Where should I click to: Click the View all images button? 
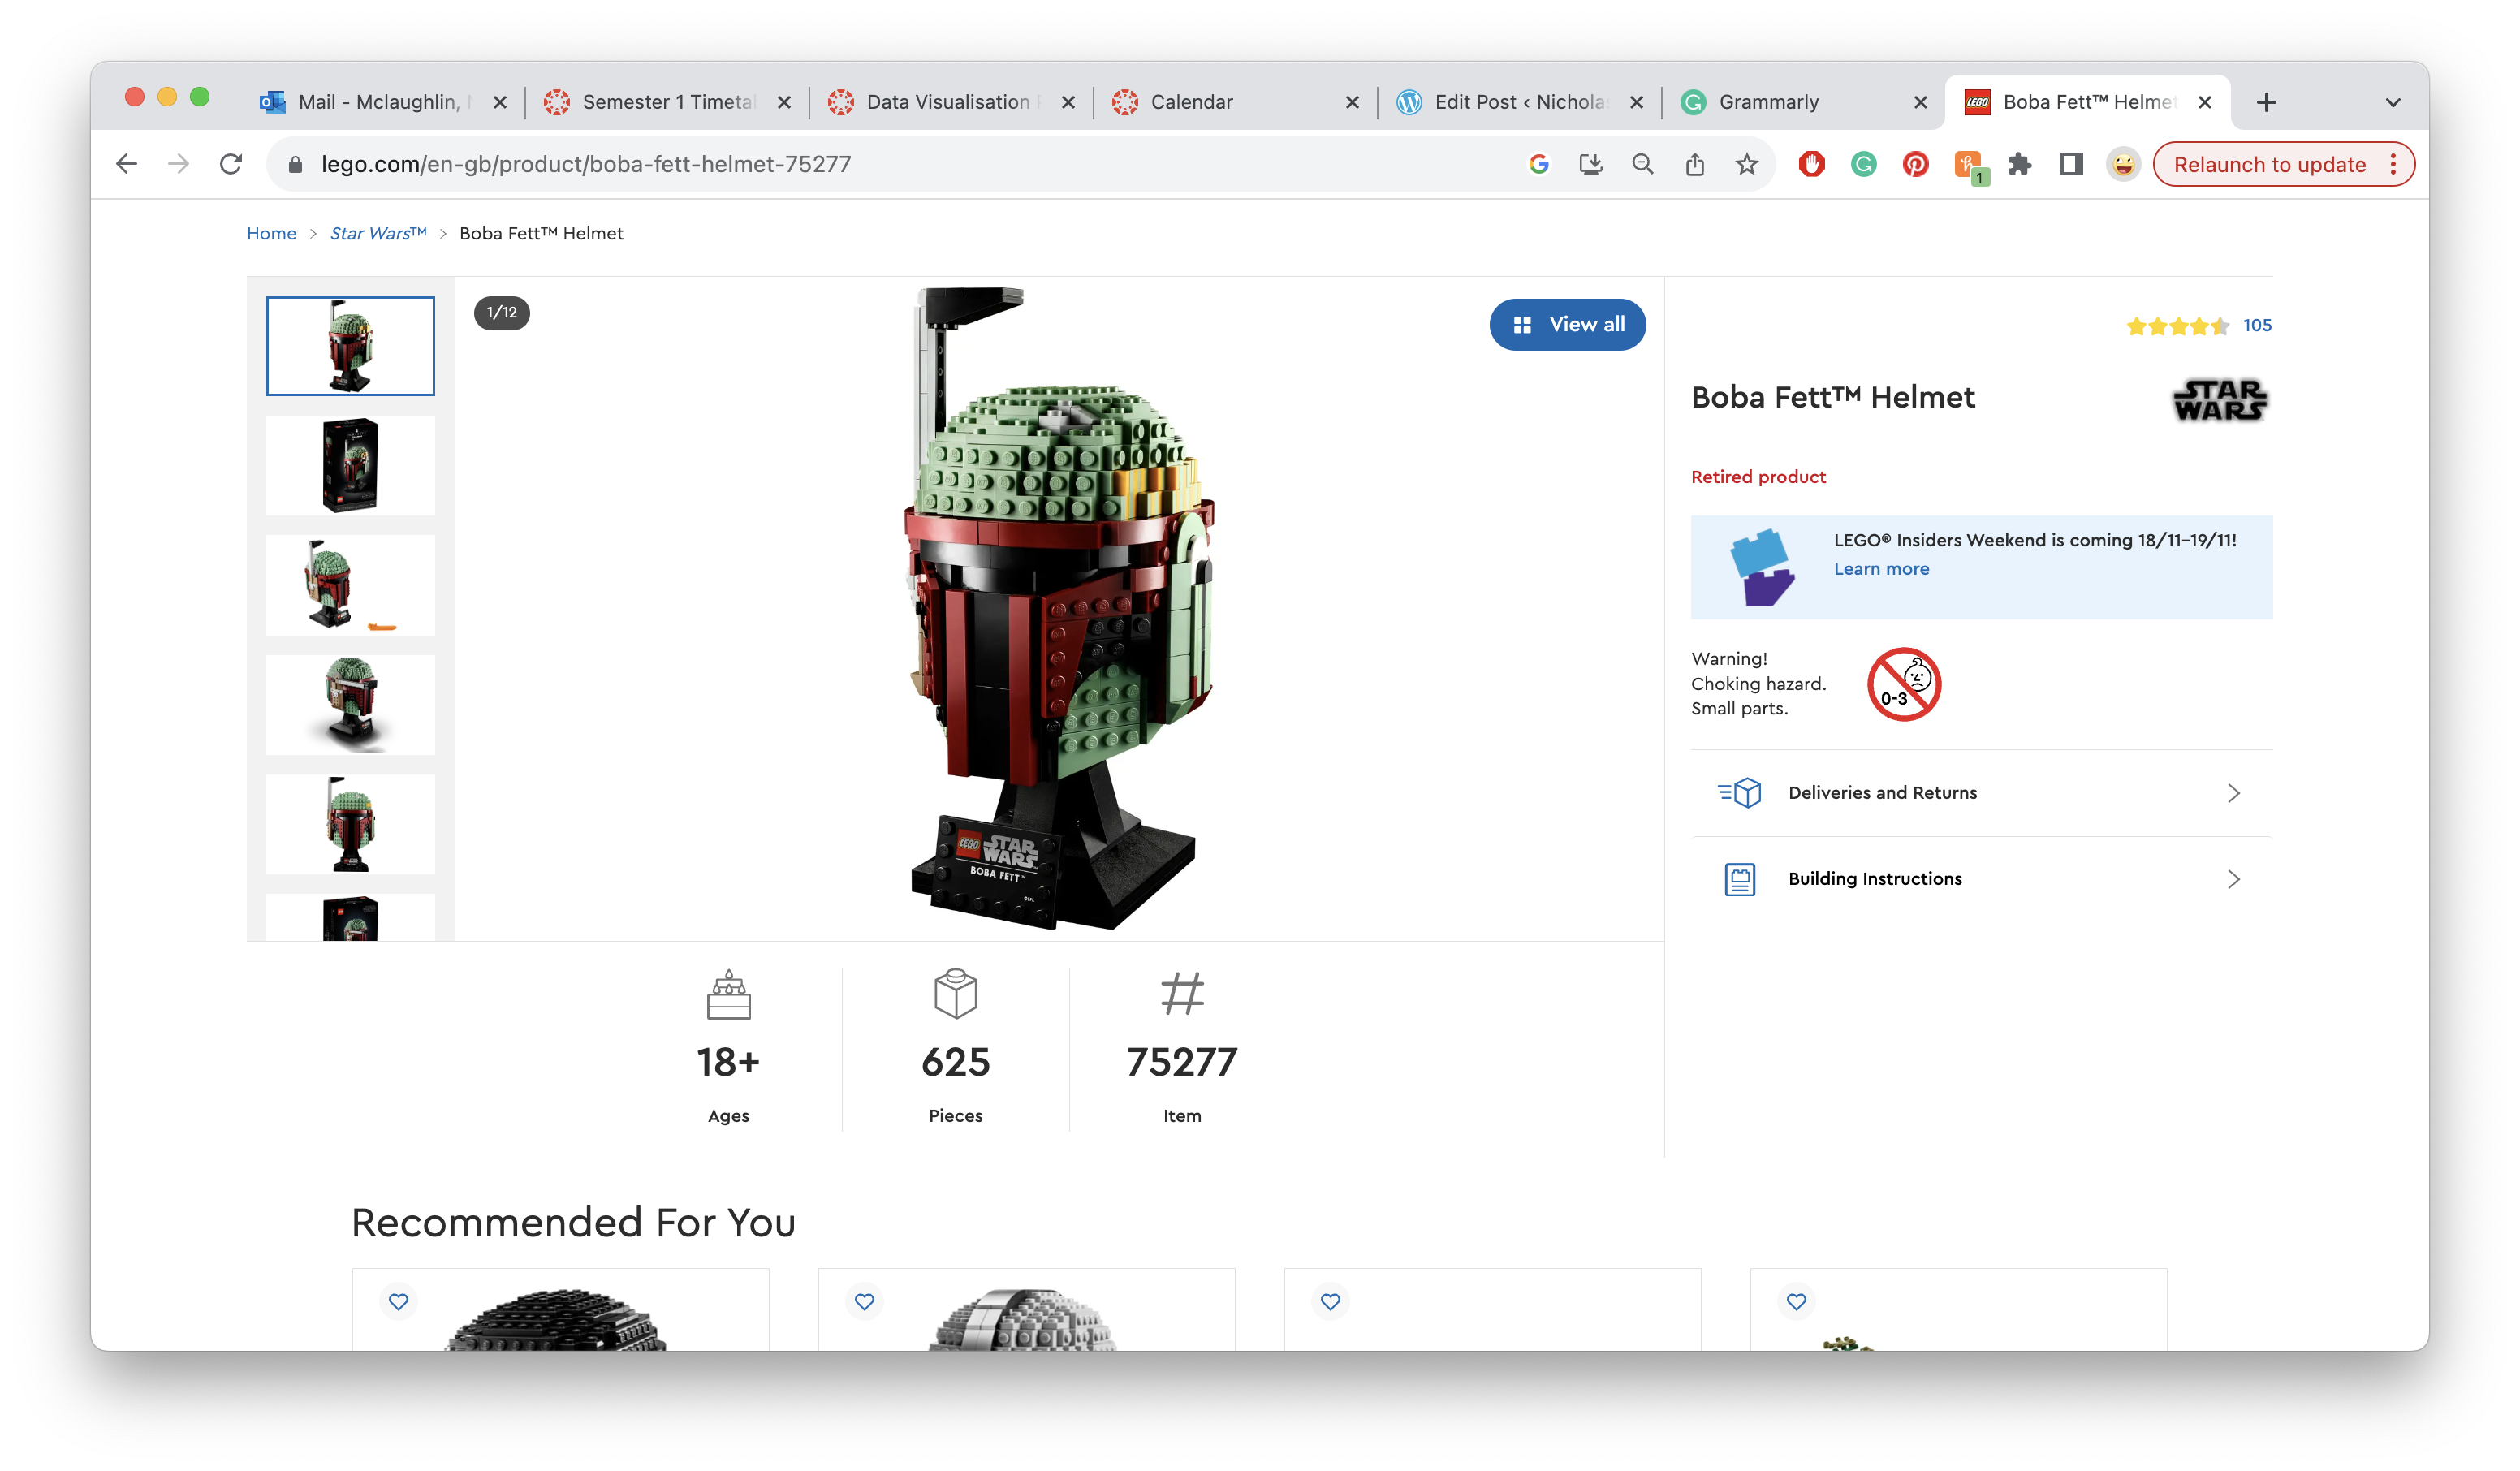(1567, 324)
